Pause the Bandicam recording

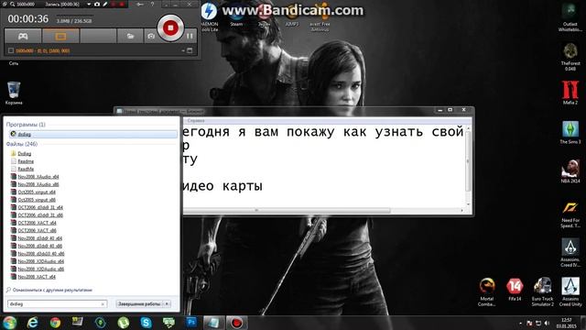190,36
